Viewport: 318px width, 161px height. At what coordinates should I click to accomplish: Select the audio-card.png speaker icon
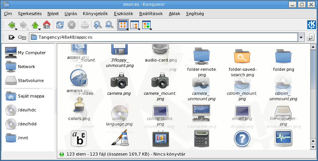(160, 50)
